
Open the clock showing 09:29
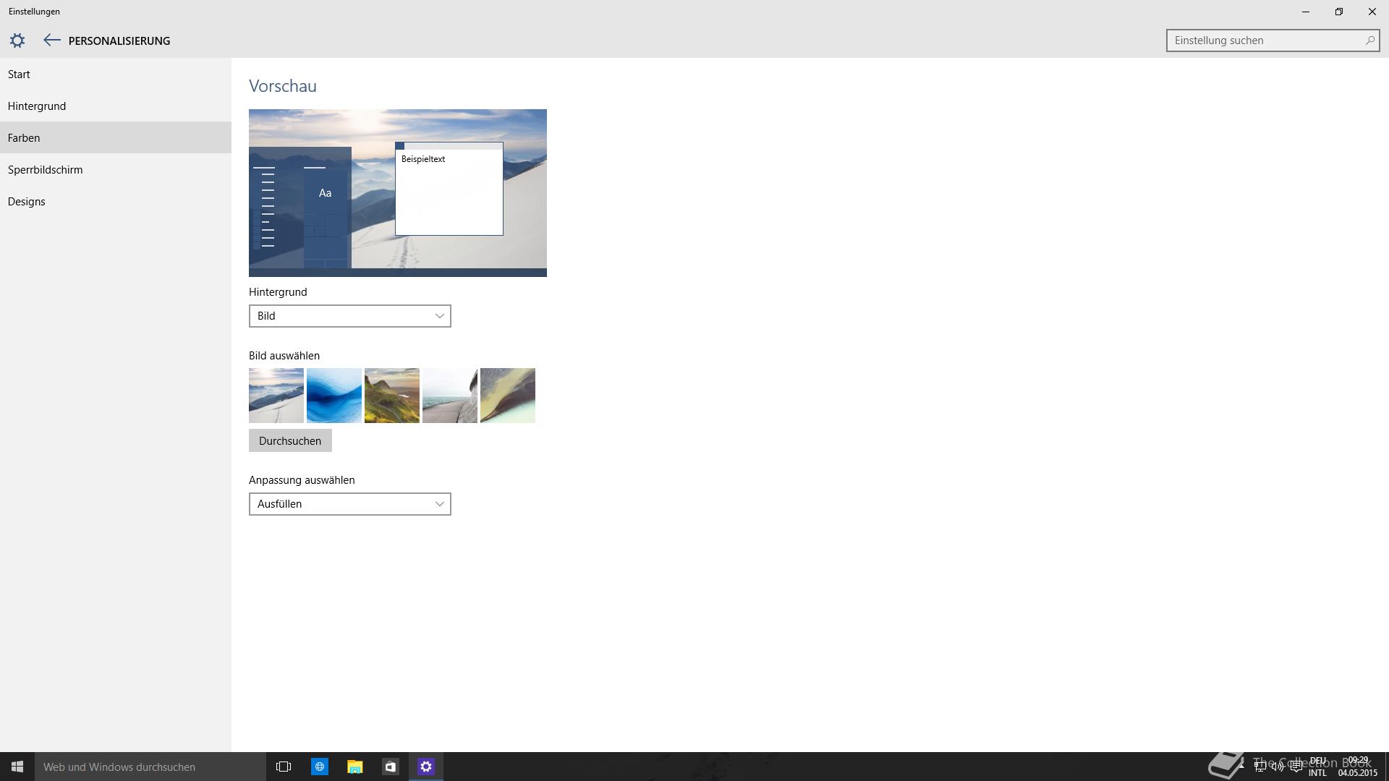[1358, 767]
